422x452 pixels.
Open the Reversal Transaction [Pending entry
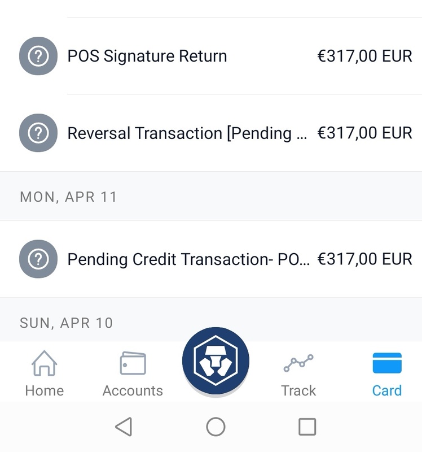tap(187, 133)
